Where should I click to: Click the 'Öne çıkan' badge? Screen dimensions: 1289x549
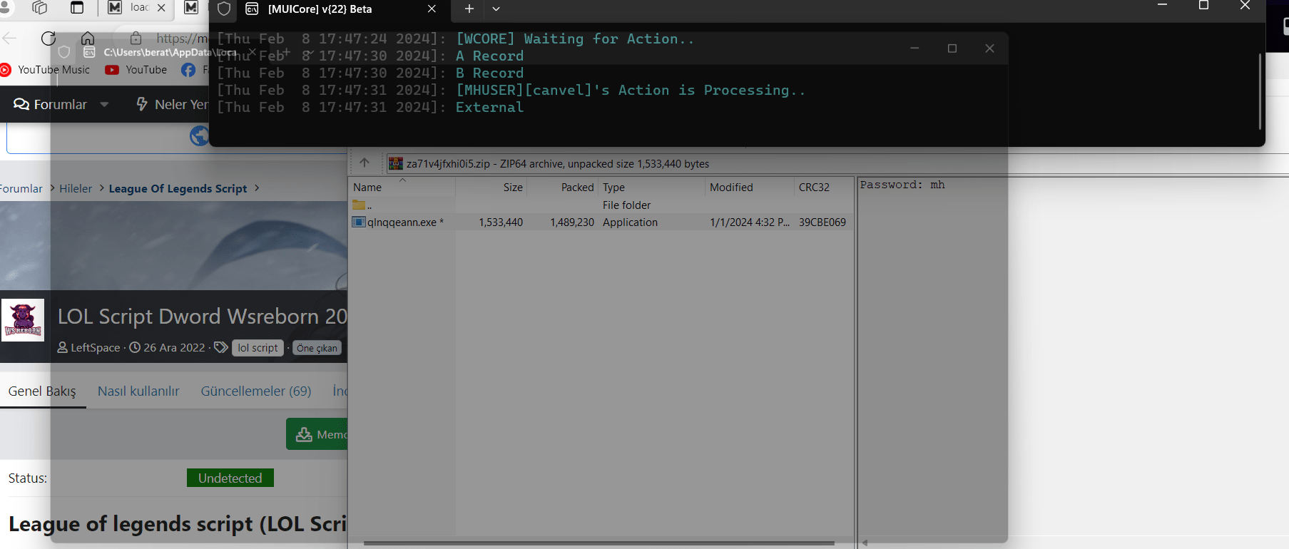[x=317, y=348]
